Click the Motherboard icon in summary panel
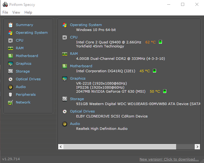Screen dimensions: 204x163 click(x=65, y=66)
